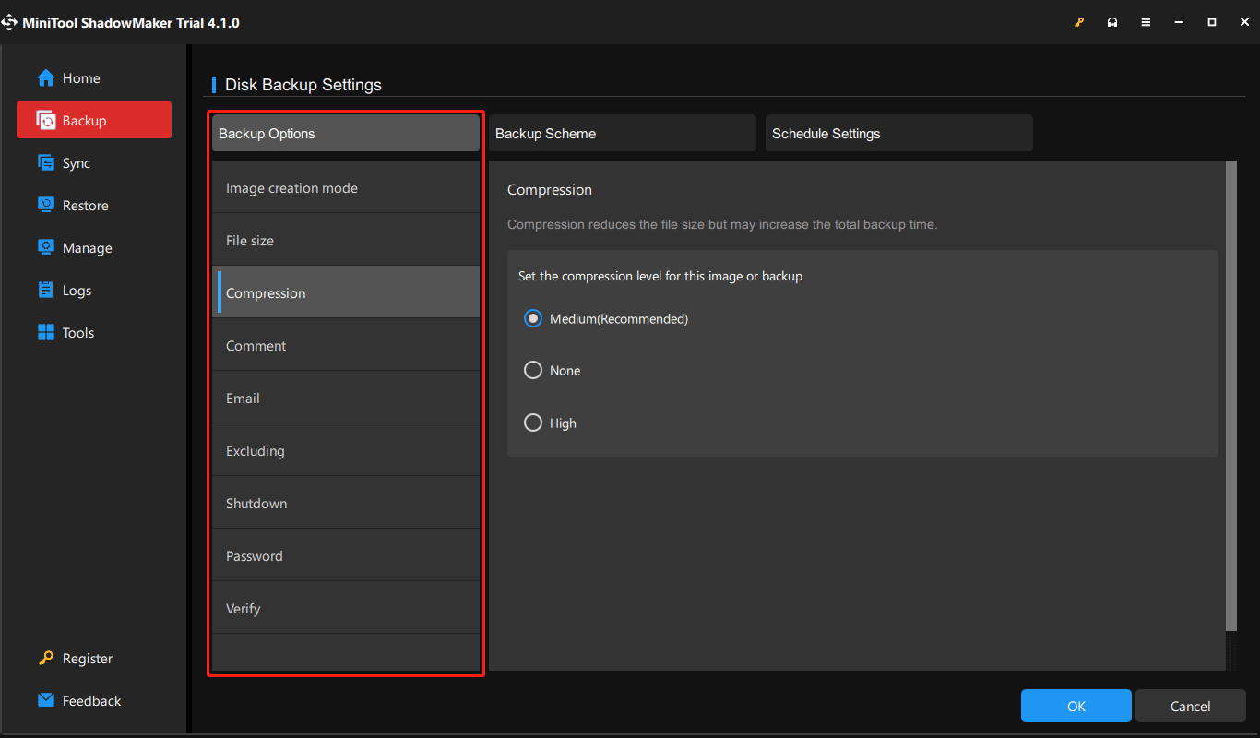
Task: Select the High compression level
Action: [533, 423]
